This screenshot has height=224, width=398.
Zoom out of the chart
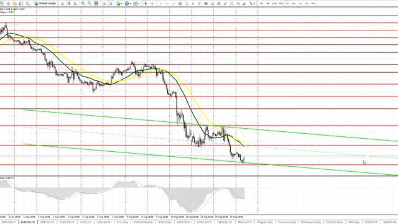click(90, 4)
